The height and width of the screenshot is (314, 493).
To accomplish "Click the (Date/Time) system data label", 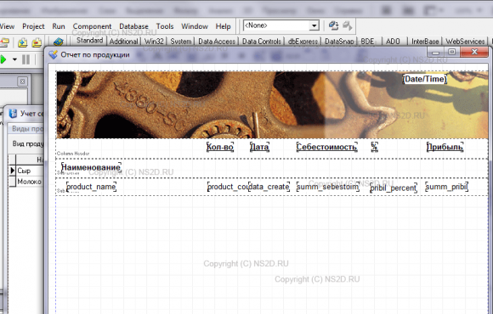I will [425, 79].
